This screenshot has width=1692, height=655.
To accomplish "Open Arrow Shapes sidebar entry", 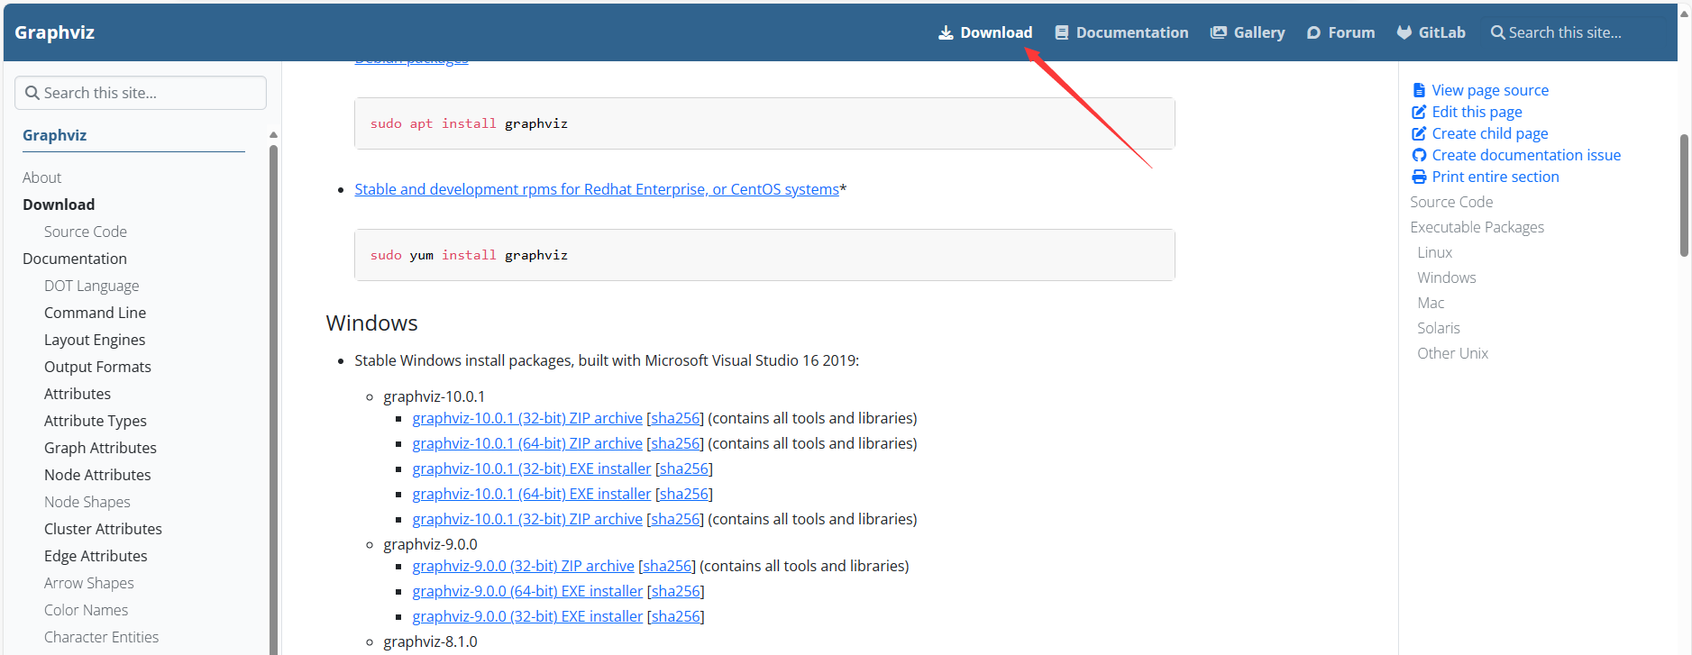I will [89, 583].
